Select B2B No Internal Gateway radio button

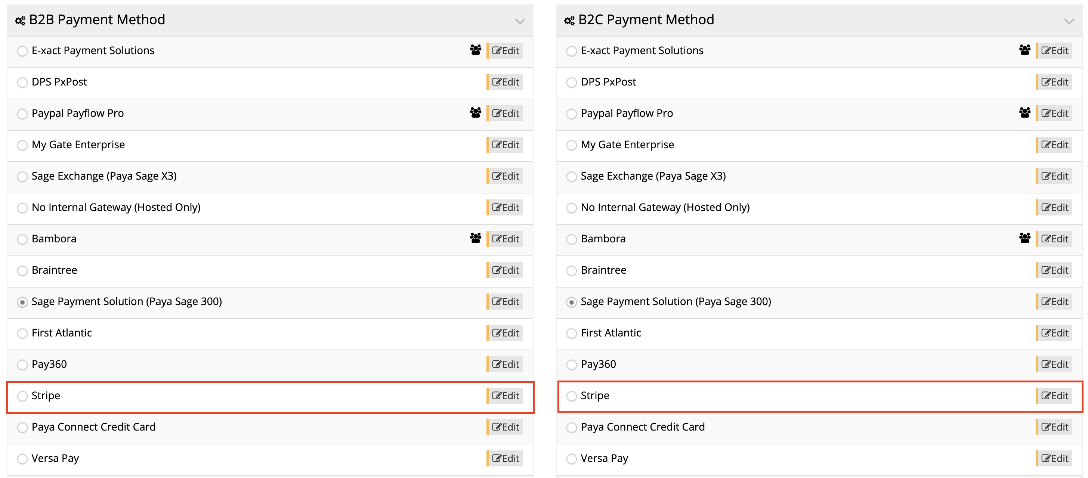pyautogui.click(x=22, y=208)
